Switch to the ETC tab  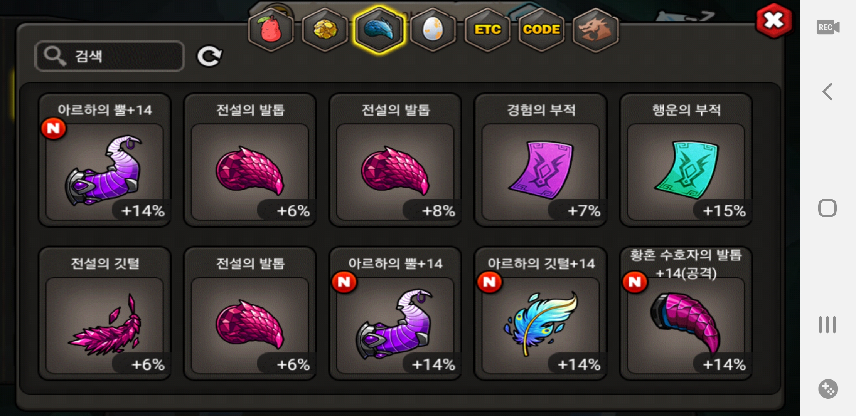487,30
